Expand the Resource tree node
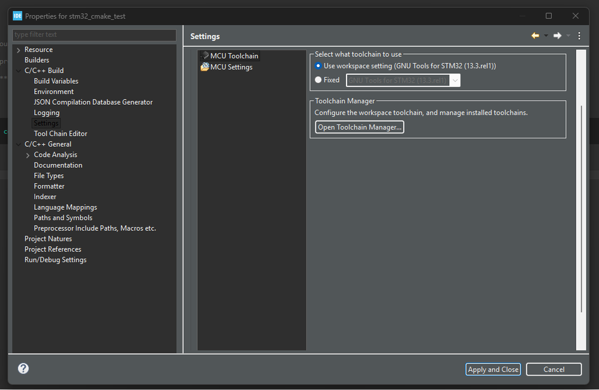599x390 pixels. [x=19, y=50]
